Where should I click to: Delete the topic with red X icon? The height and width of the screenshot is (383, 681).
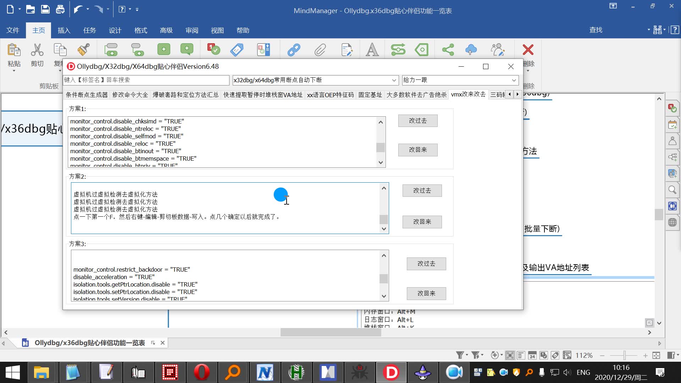(528, 50)
